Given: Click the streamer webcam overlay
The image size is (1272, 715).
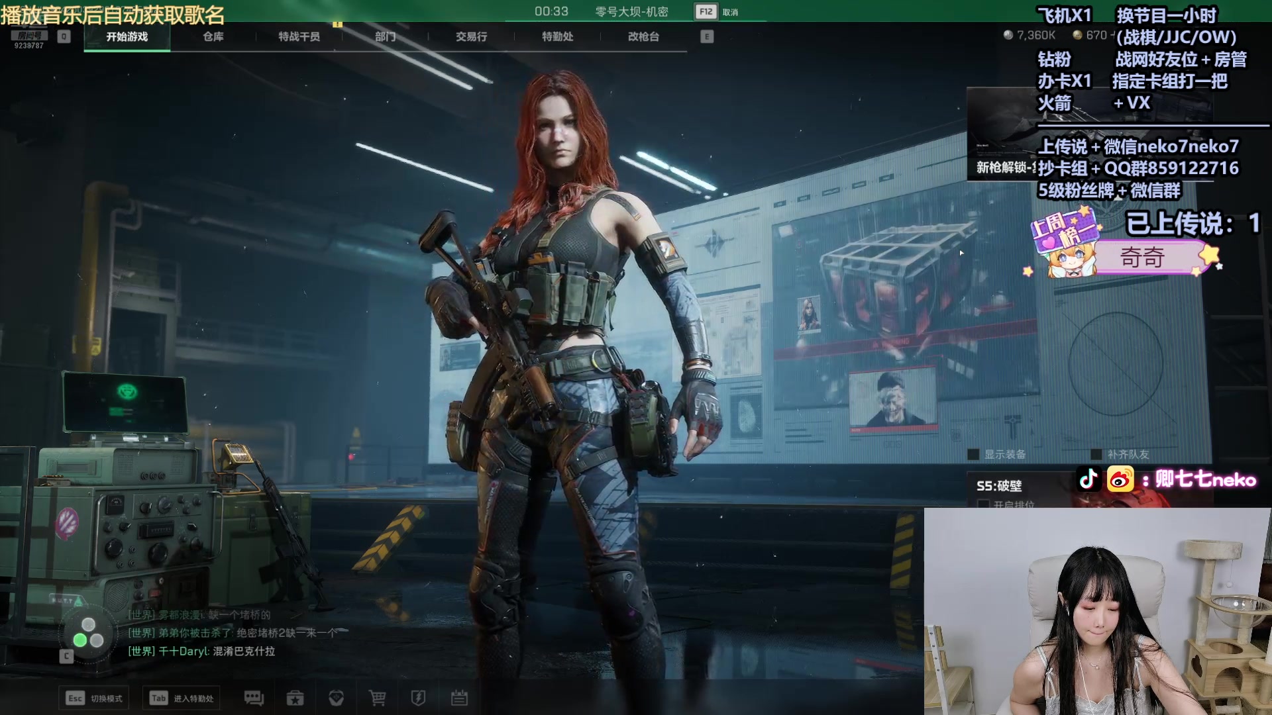Looking at the screenshot, I should [x=1098, y=611].
